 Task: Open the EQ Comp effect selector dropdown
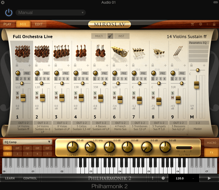pyautogui.click(x=27, y=142)
